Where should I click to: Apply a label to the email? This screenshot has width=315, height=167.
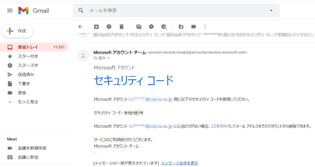click(x=194, y=26)
